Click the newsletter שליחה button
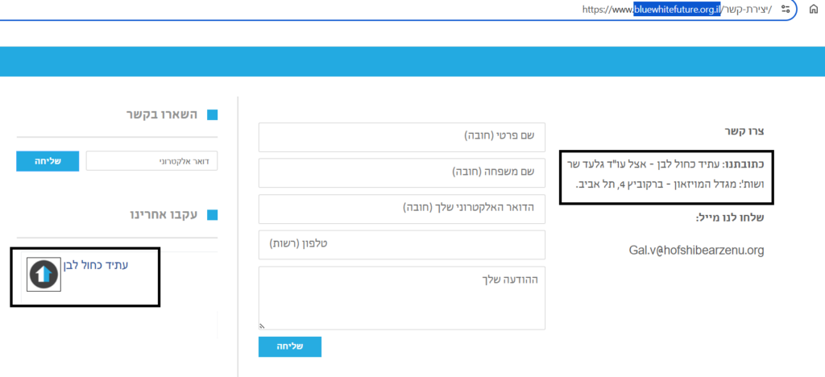This screenshot has height=377, width=825. point(48,161)
